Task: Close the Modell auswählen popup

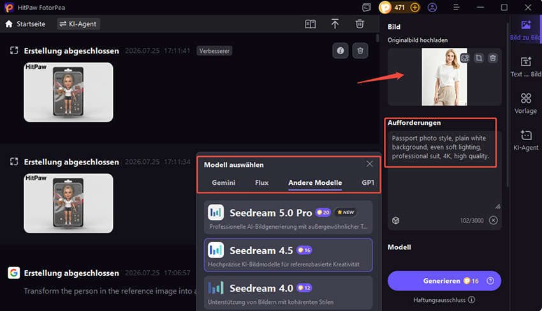Action: (369, 164)
